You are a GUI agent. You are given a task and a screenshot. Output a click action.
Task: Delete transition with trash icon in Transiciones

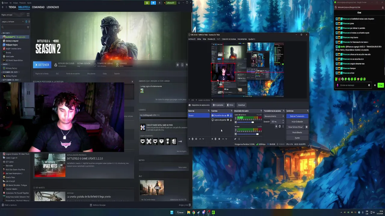coord(279,126)
